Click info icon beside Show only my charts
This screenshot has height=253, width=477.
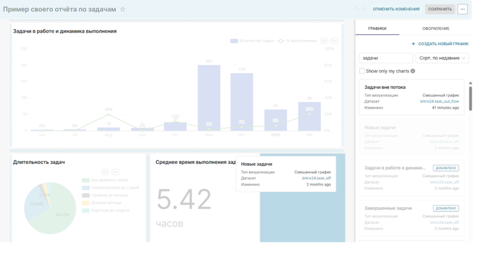413,71
